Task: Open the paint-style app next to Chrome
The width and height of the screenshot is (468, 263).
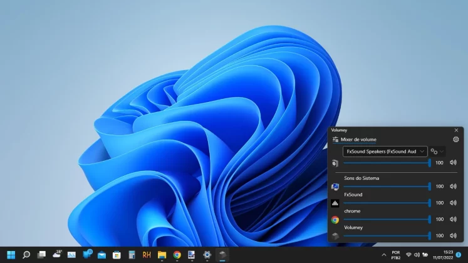Action: pyautogui.click(x=192, y=255)
